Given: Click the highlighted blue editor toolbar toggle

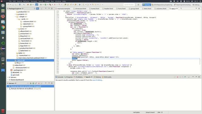Looking at the screenshot, I should coord(37,4).
